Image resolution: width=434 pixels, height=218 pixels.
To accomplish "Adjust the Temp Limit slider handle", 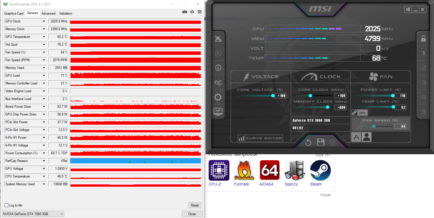I will [x=393, y=107].
